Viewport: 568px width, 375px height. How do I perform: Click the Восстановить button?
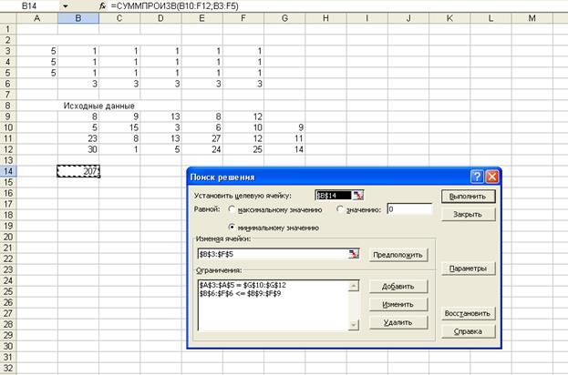pos(468,313)
